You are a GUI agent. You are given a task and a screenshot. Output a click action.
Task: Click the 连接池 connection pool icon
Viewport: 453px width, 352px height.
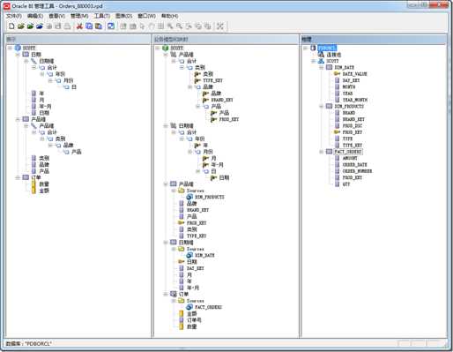point(321,55)
